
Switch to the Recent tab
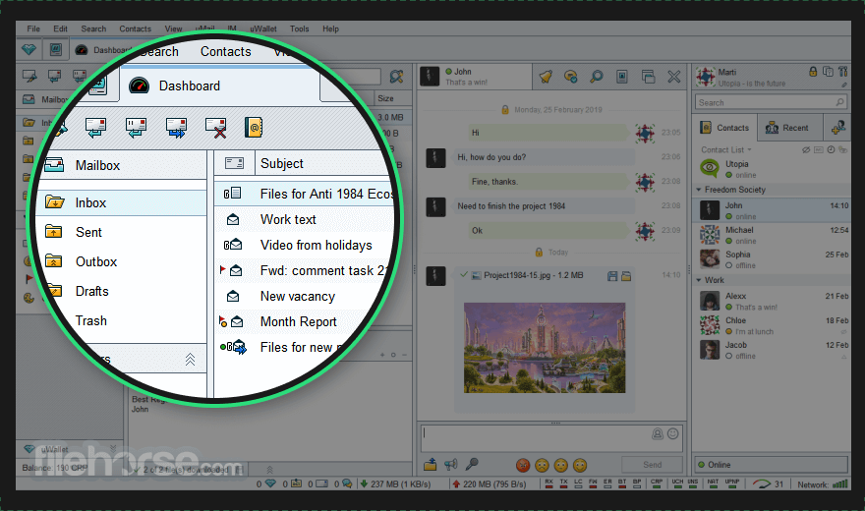[x=789, y=128]
